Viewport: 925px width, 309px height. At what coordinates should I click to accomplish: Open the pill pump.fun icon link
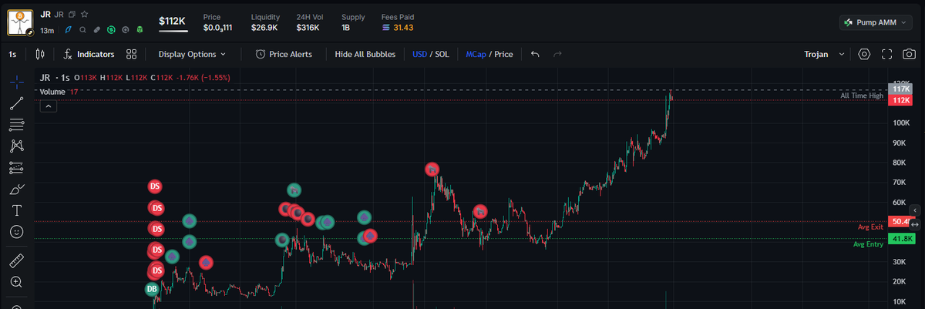(x=96, y=30)
